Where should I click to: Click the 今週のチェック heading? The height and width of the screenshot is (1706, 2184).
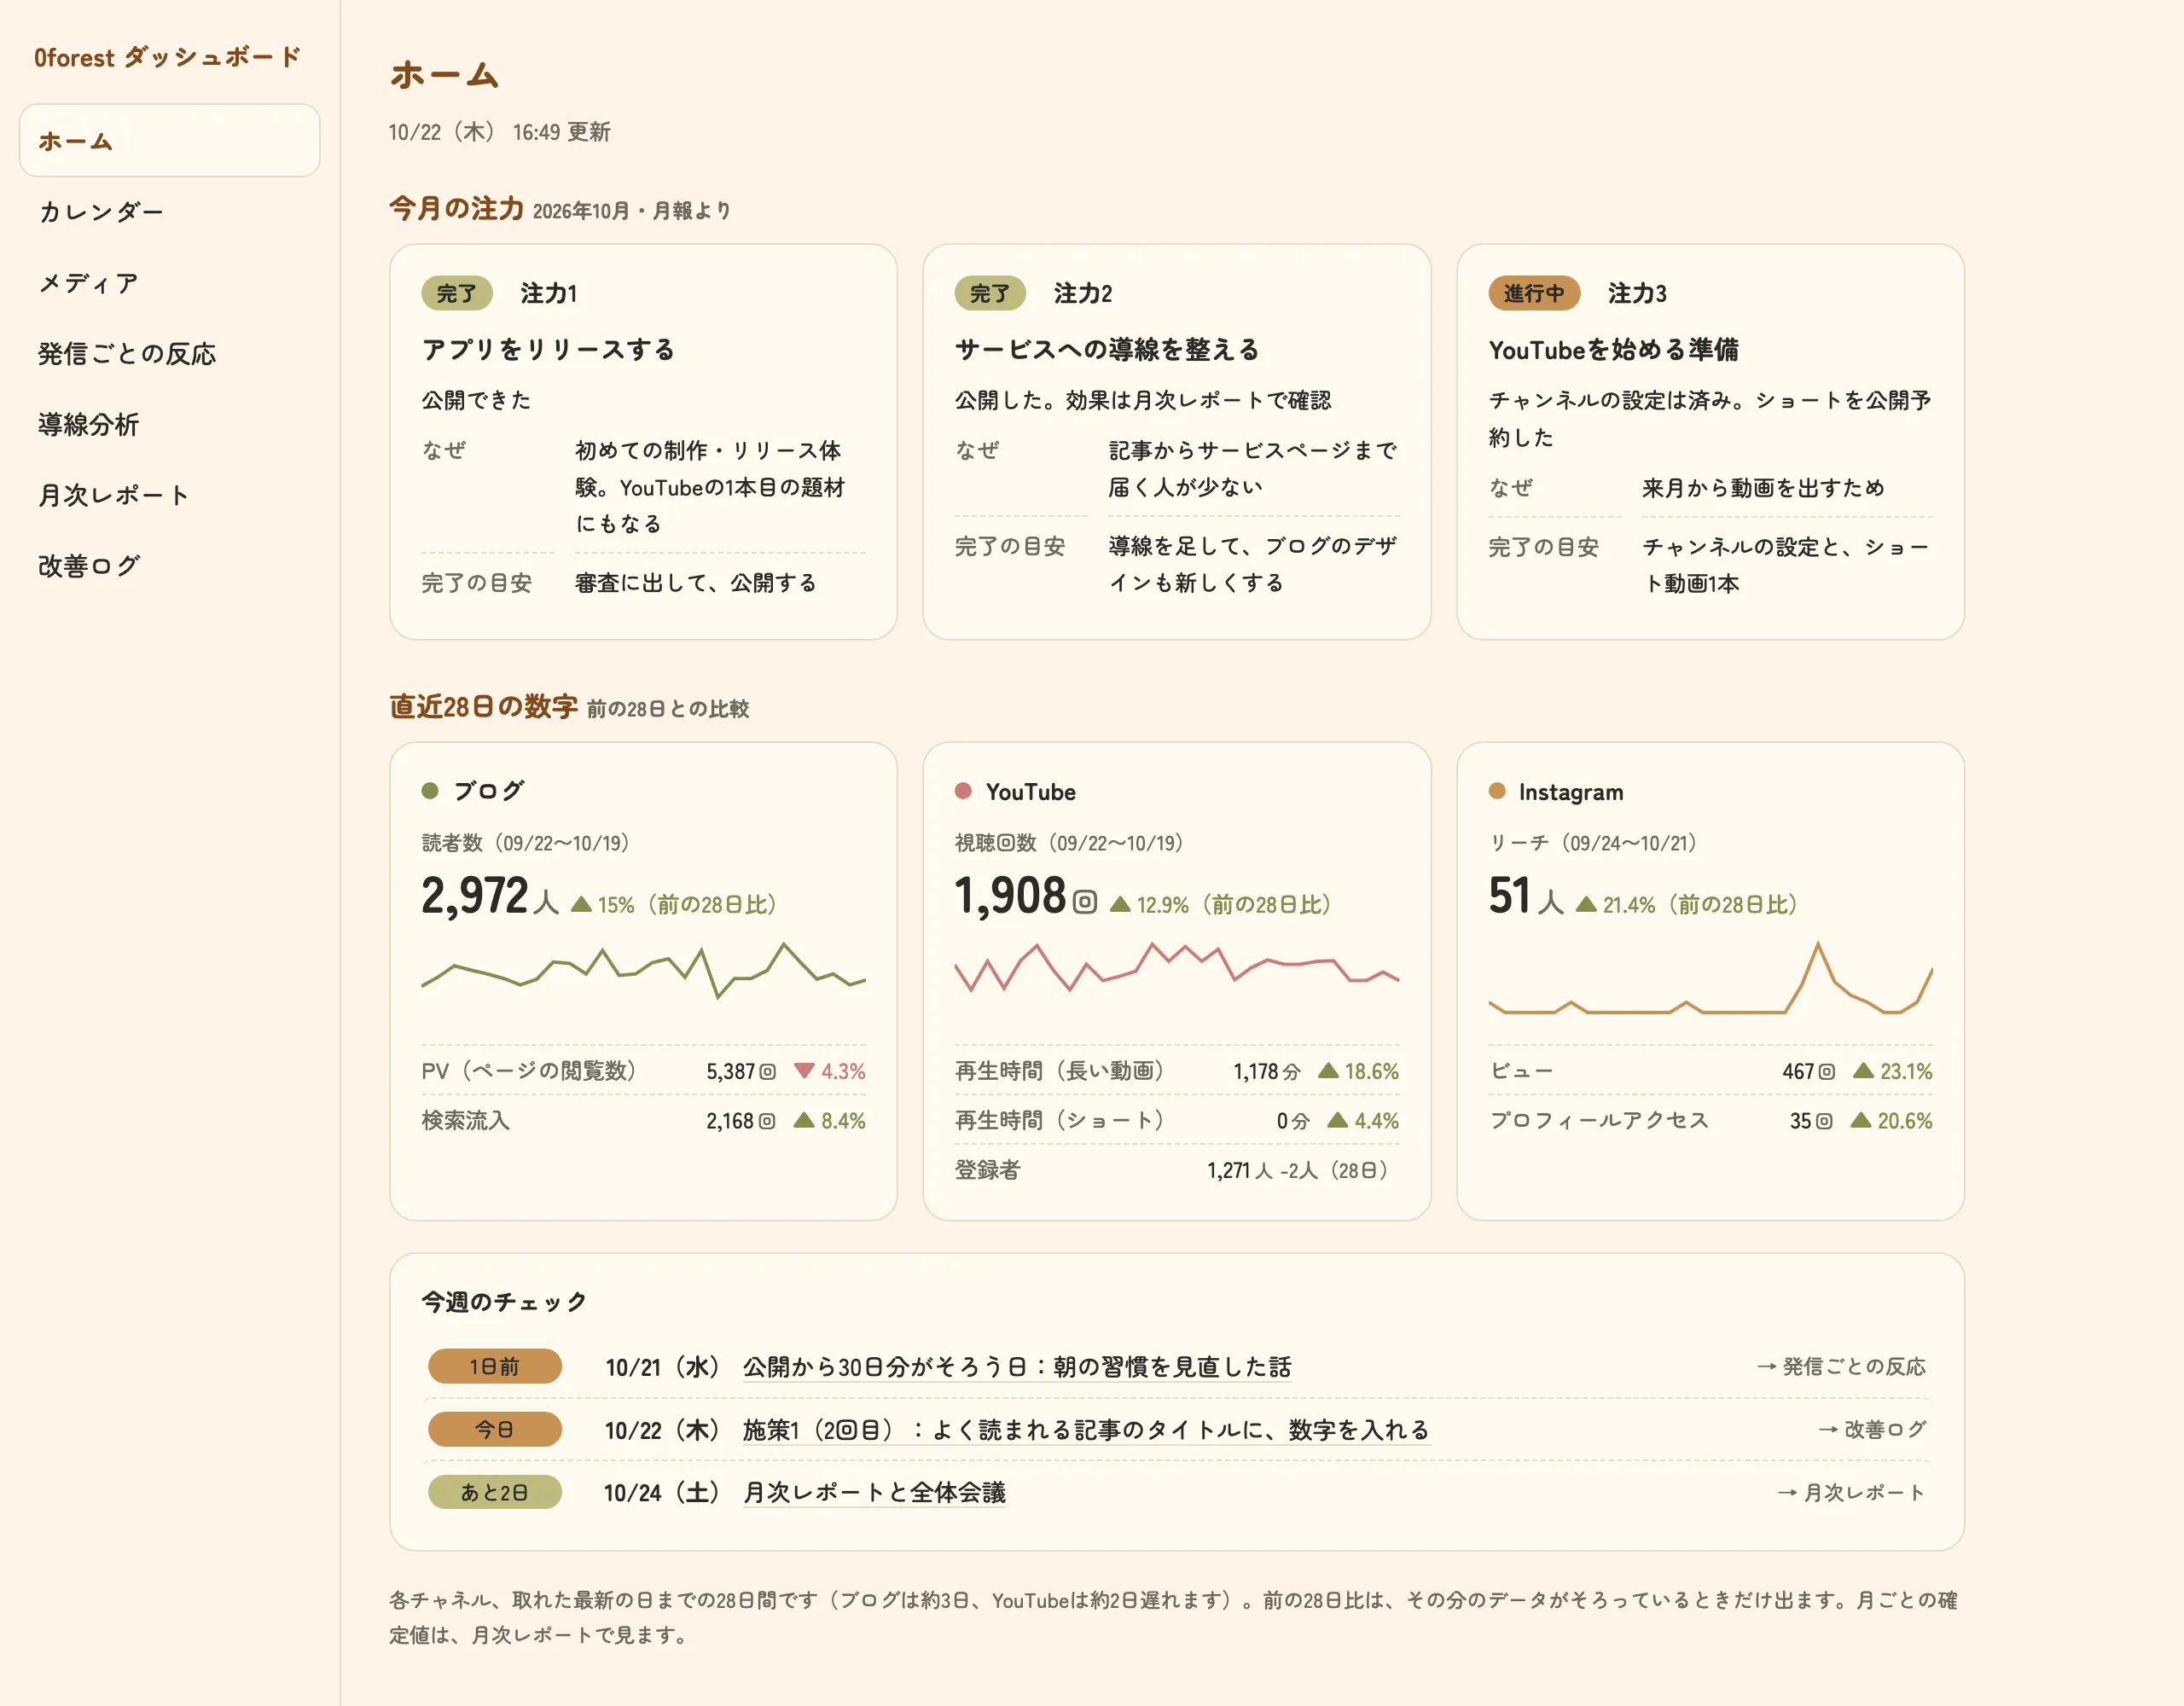504,1302
